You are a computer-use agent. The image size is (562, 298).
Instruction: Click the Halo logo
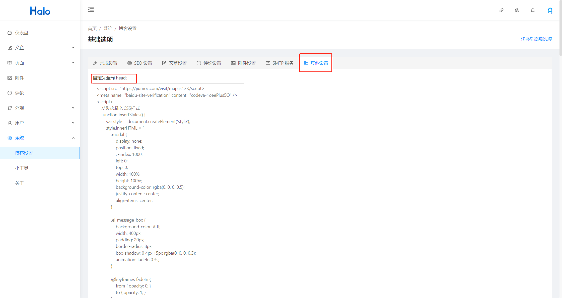pyautogui.click(x=40, y=11)
